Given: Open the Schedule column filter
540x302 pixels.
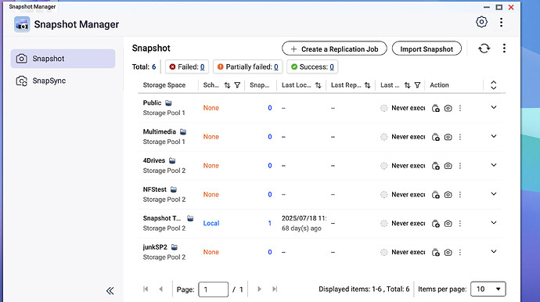Looking at the screenshot, I should pos(237,85).
